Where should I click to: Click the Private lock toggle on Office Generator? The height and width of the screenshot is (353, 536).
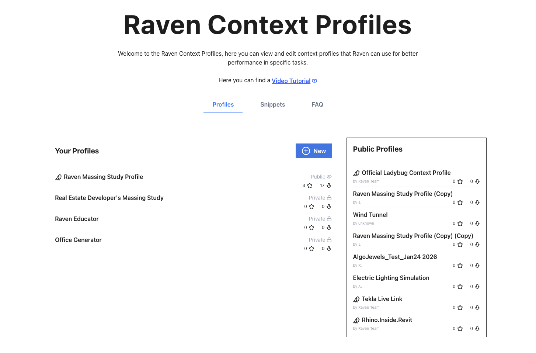[x=329, y=240]
